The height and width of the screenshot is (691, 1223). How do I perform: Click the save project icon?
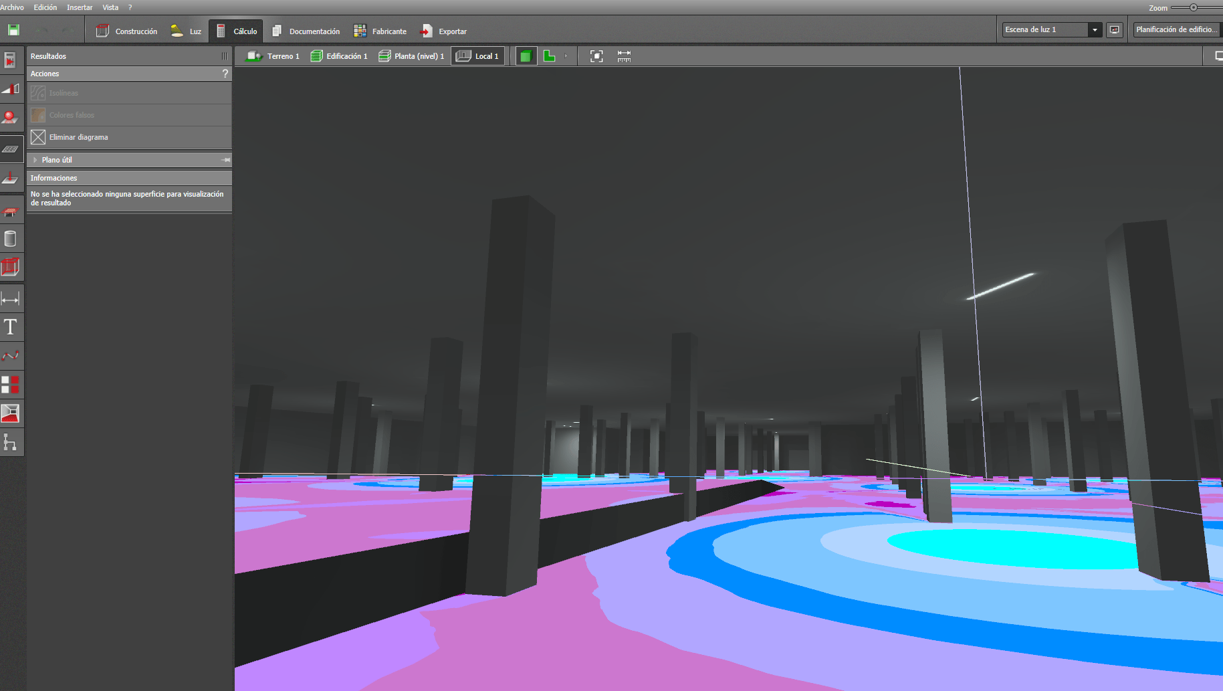click(x=13, y=30)
